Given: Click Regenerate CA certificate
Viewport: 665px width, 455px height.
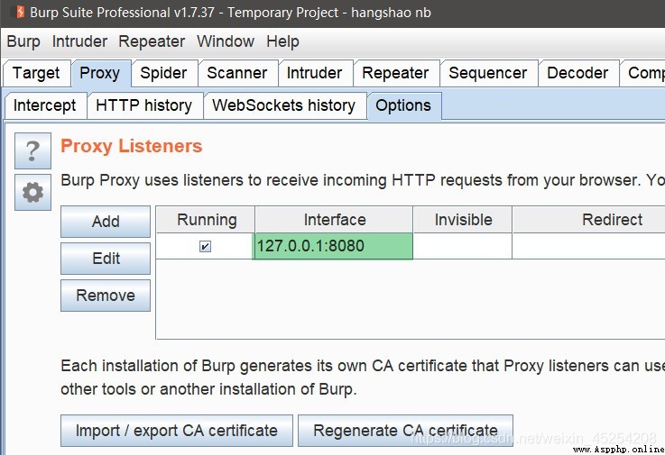Looking at the screenshot, I should tap(405, 431).
